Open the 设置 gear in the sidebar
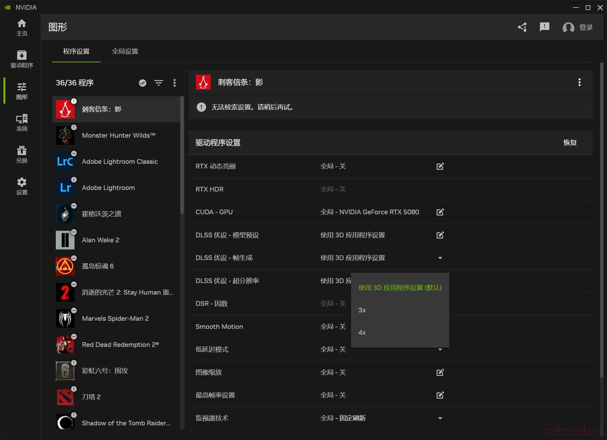Image resolution: width=607 pixels, height=440 pixels. (22, 186)
